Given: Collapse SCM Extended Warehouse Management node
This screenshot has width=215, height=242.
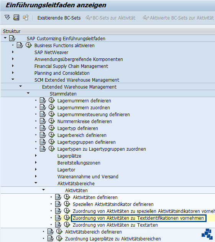Looking at the screenshot, I should [13, 79].
